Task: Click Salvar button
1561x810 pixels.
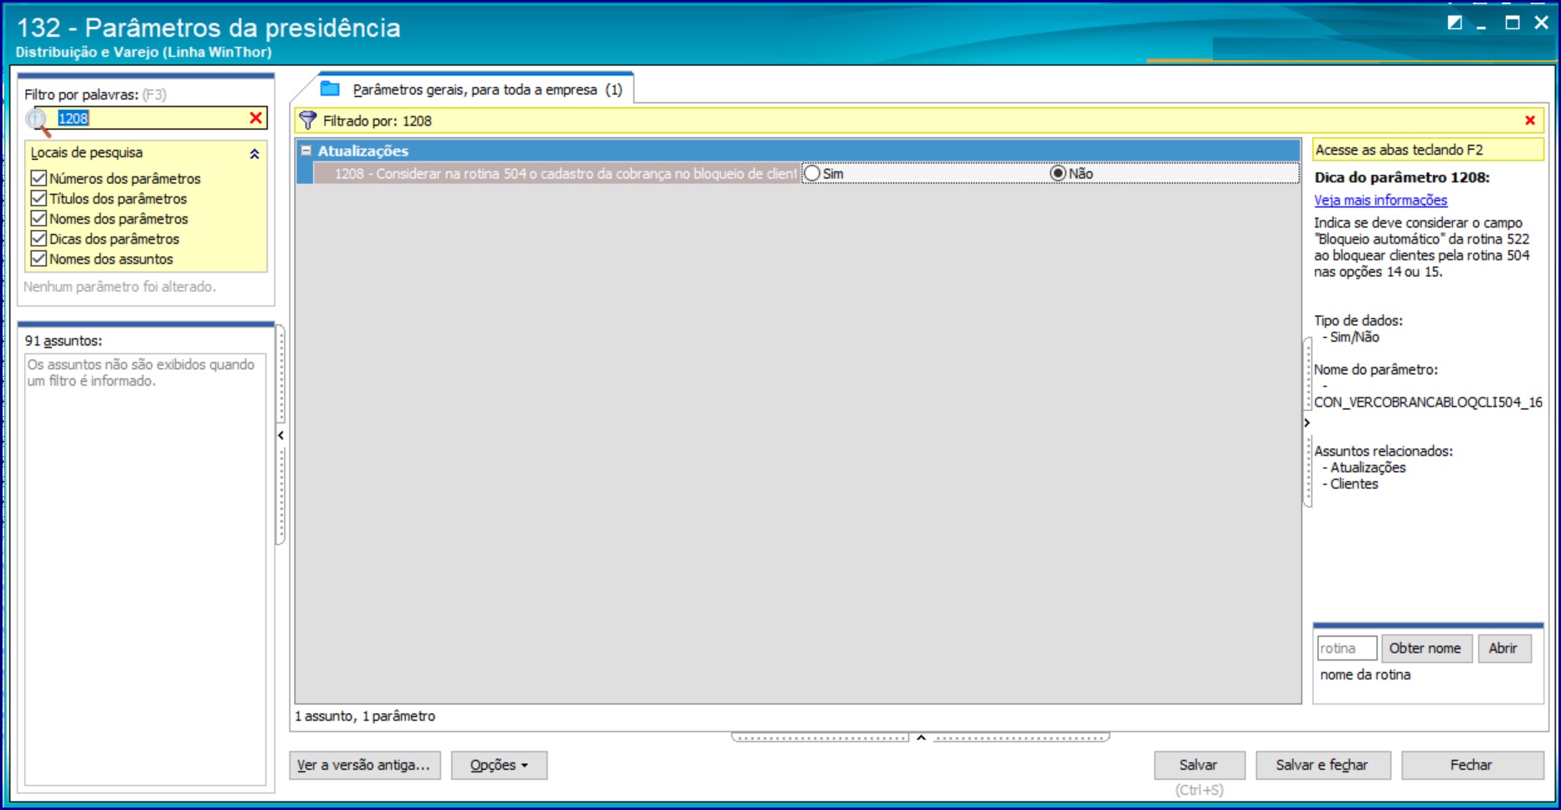Action: click(1199, 766)
